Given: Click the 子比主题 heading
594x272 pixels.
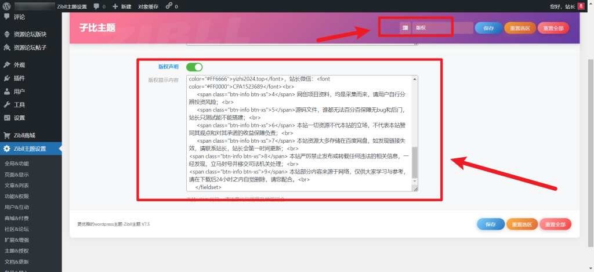Looking at the screenshot, I should click(97, 28).
